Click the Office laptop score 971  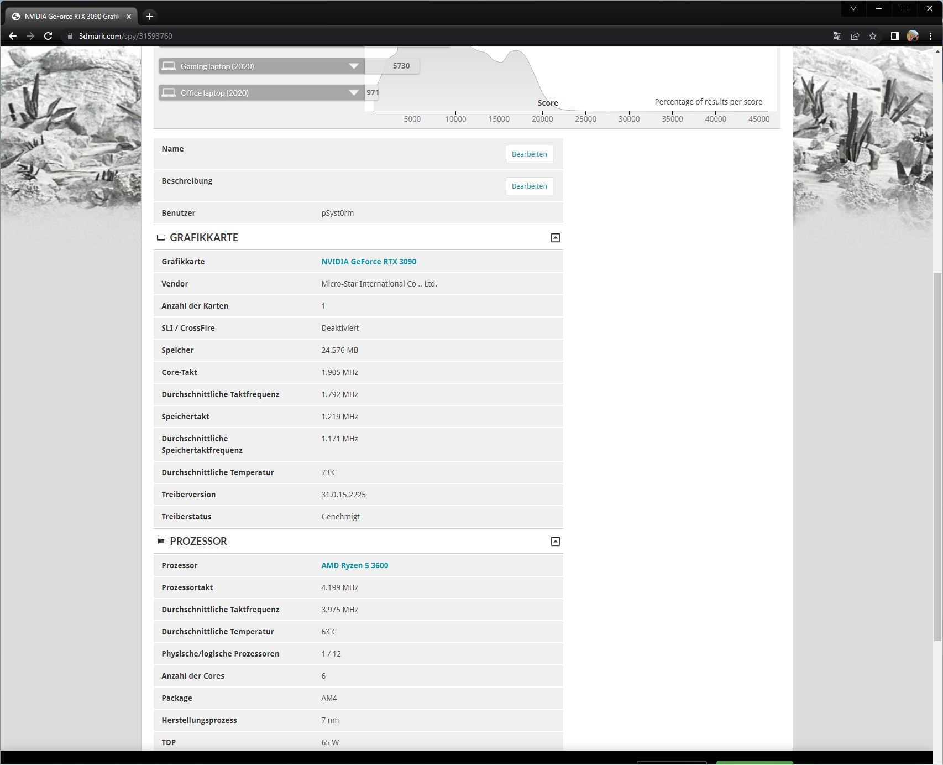click(x=373, y=92)
